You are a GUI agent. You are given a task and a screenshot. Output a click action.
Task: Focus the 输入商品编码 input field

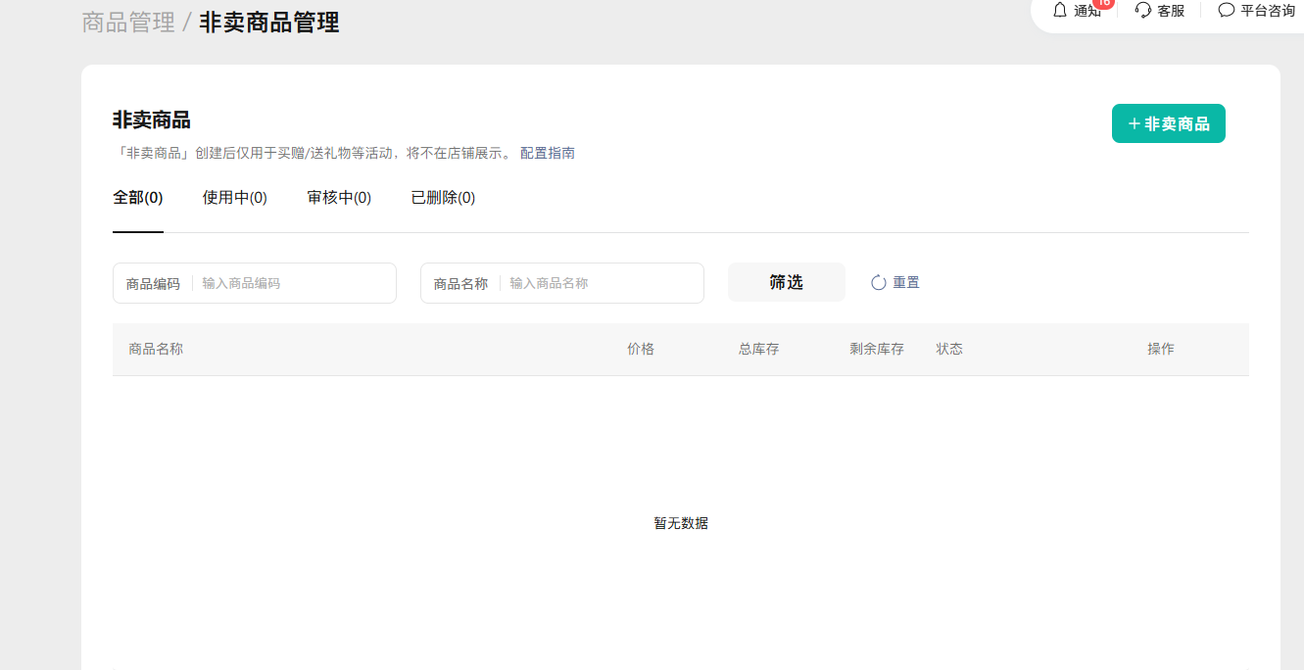[294, 283]
